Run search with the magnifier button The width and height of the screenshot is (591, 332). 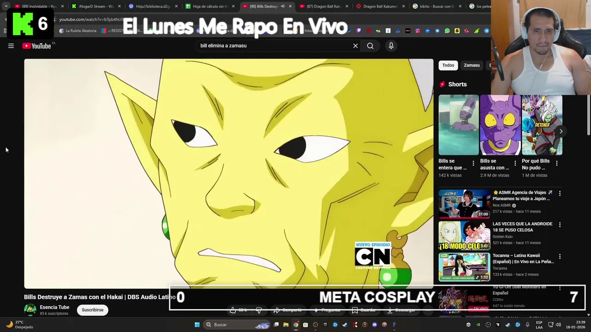click(370, 46)
